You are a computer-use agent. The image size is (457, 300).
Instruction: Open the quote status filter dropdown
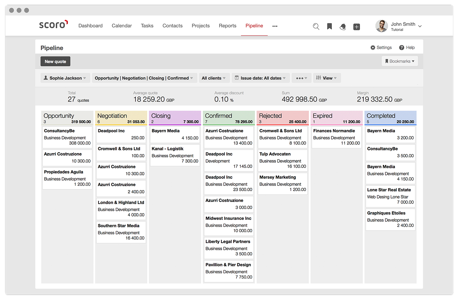tap(144, 78)
